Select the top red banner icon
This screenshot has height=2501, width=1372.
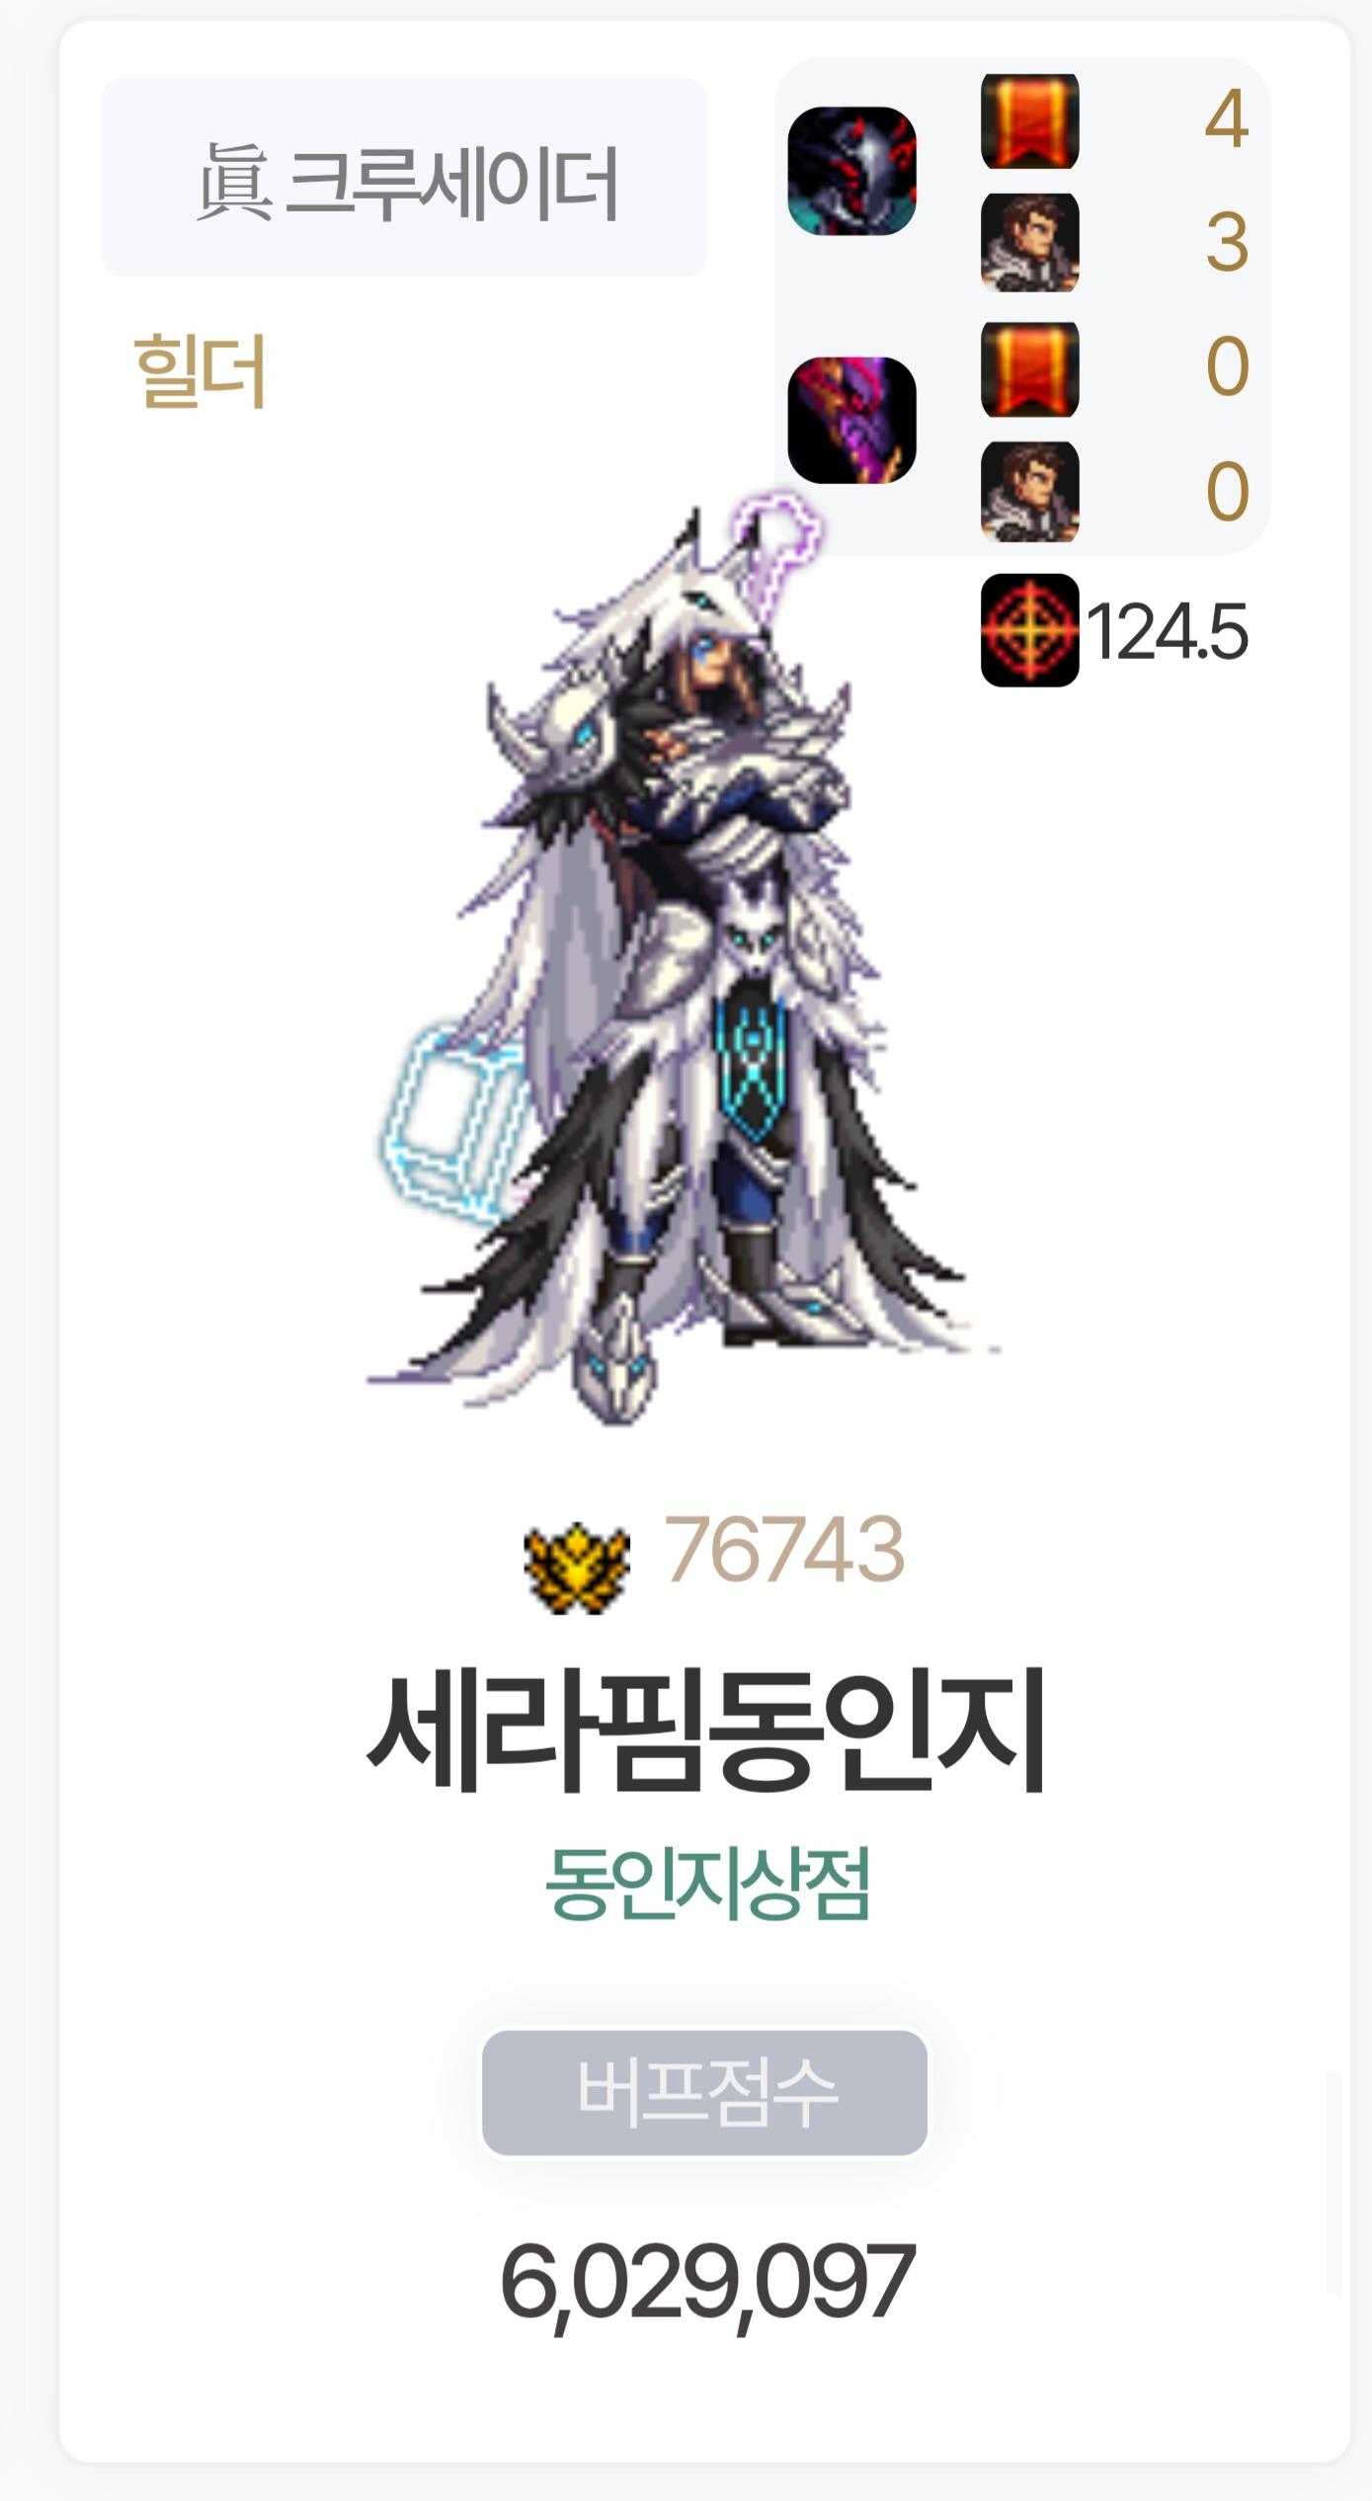[x=1029, y=121]
